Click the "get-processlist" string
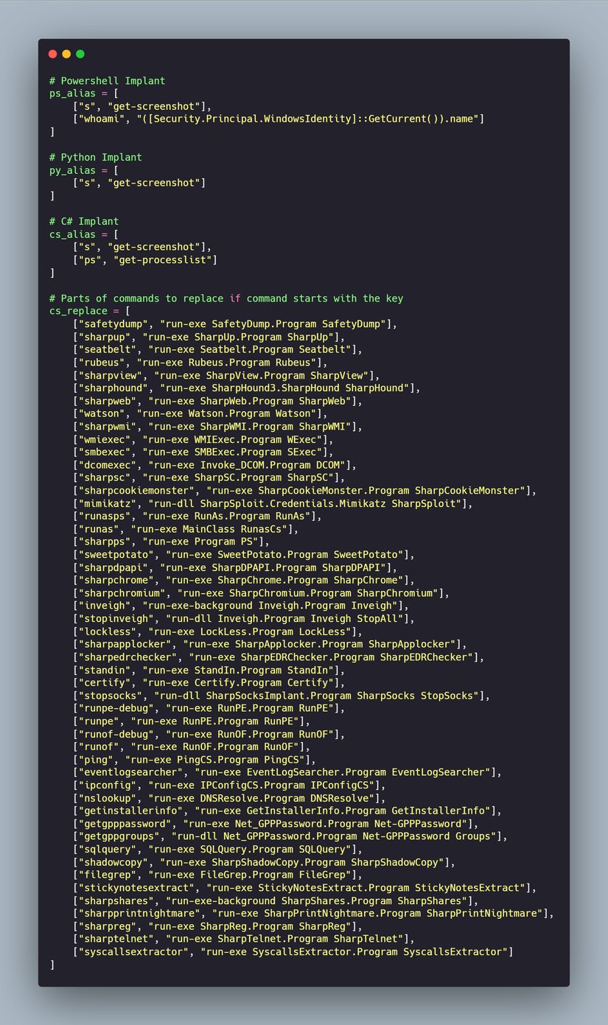Screen dimensions: 608x1025 165,259
